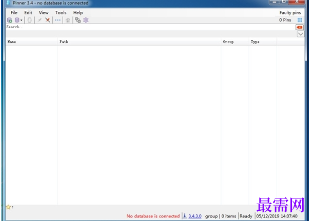Click the download arrow icon in status bar
Viewport: 314px width, 221px height.
click(x=185, y=216)
